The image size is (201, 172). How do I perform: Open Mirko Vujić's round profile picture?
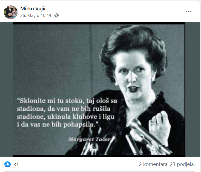click(x=11, y=12)
